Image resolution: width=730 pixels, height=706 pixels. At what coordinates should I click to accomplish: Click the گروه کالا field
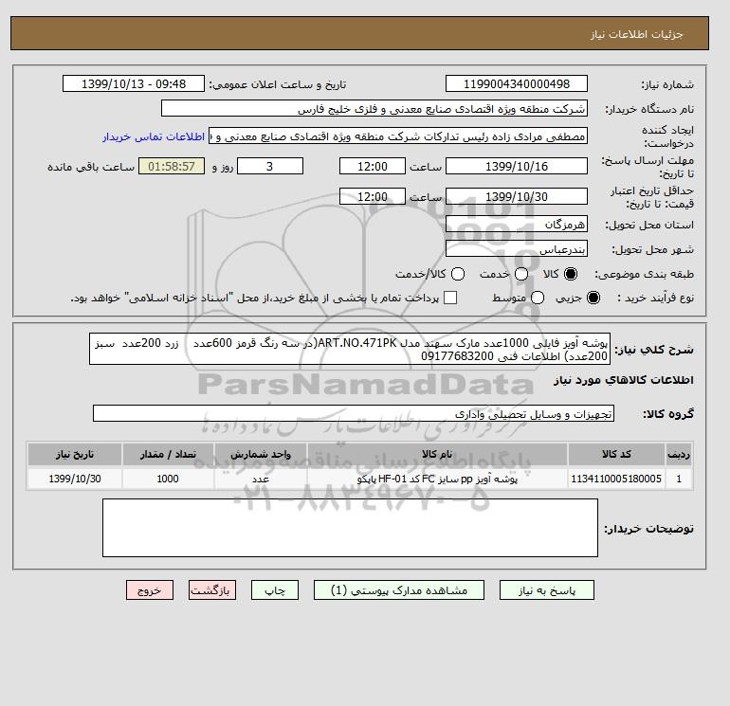354,413
